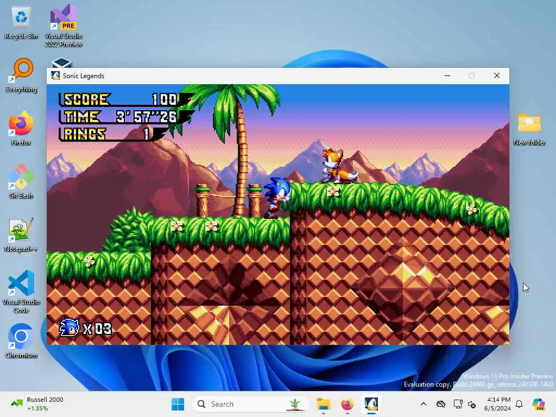
Task: Select the Everything search desktop shortcut
Action: click(21, 75)
